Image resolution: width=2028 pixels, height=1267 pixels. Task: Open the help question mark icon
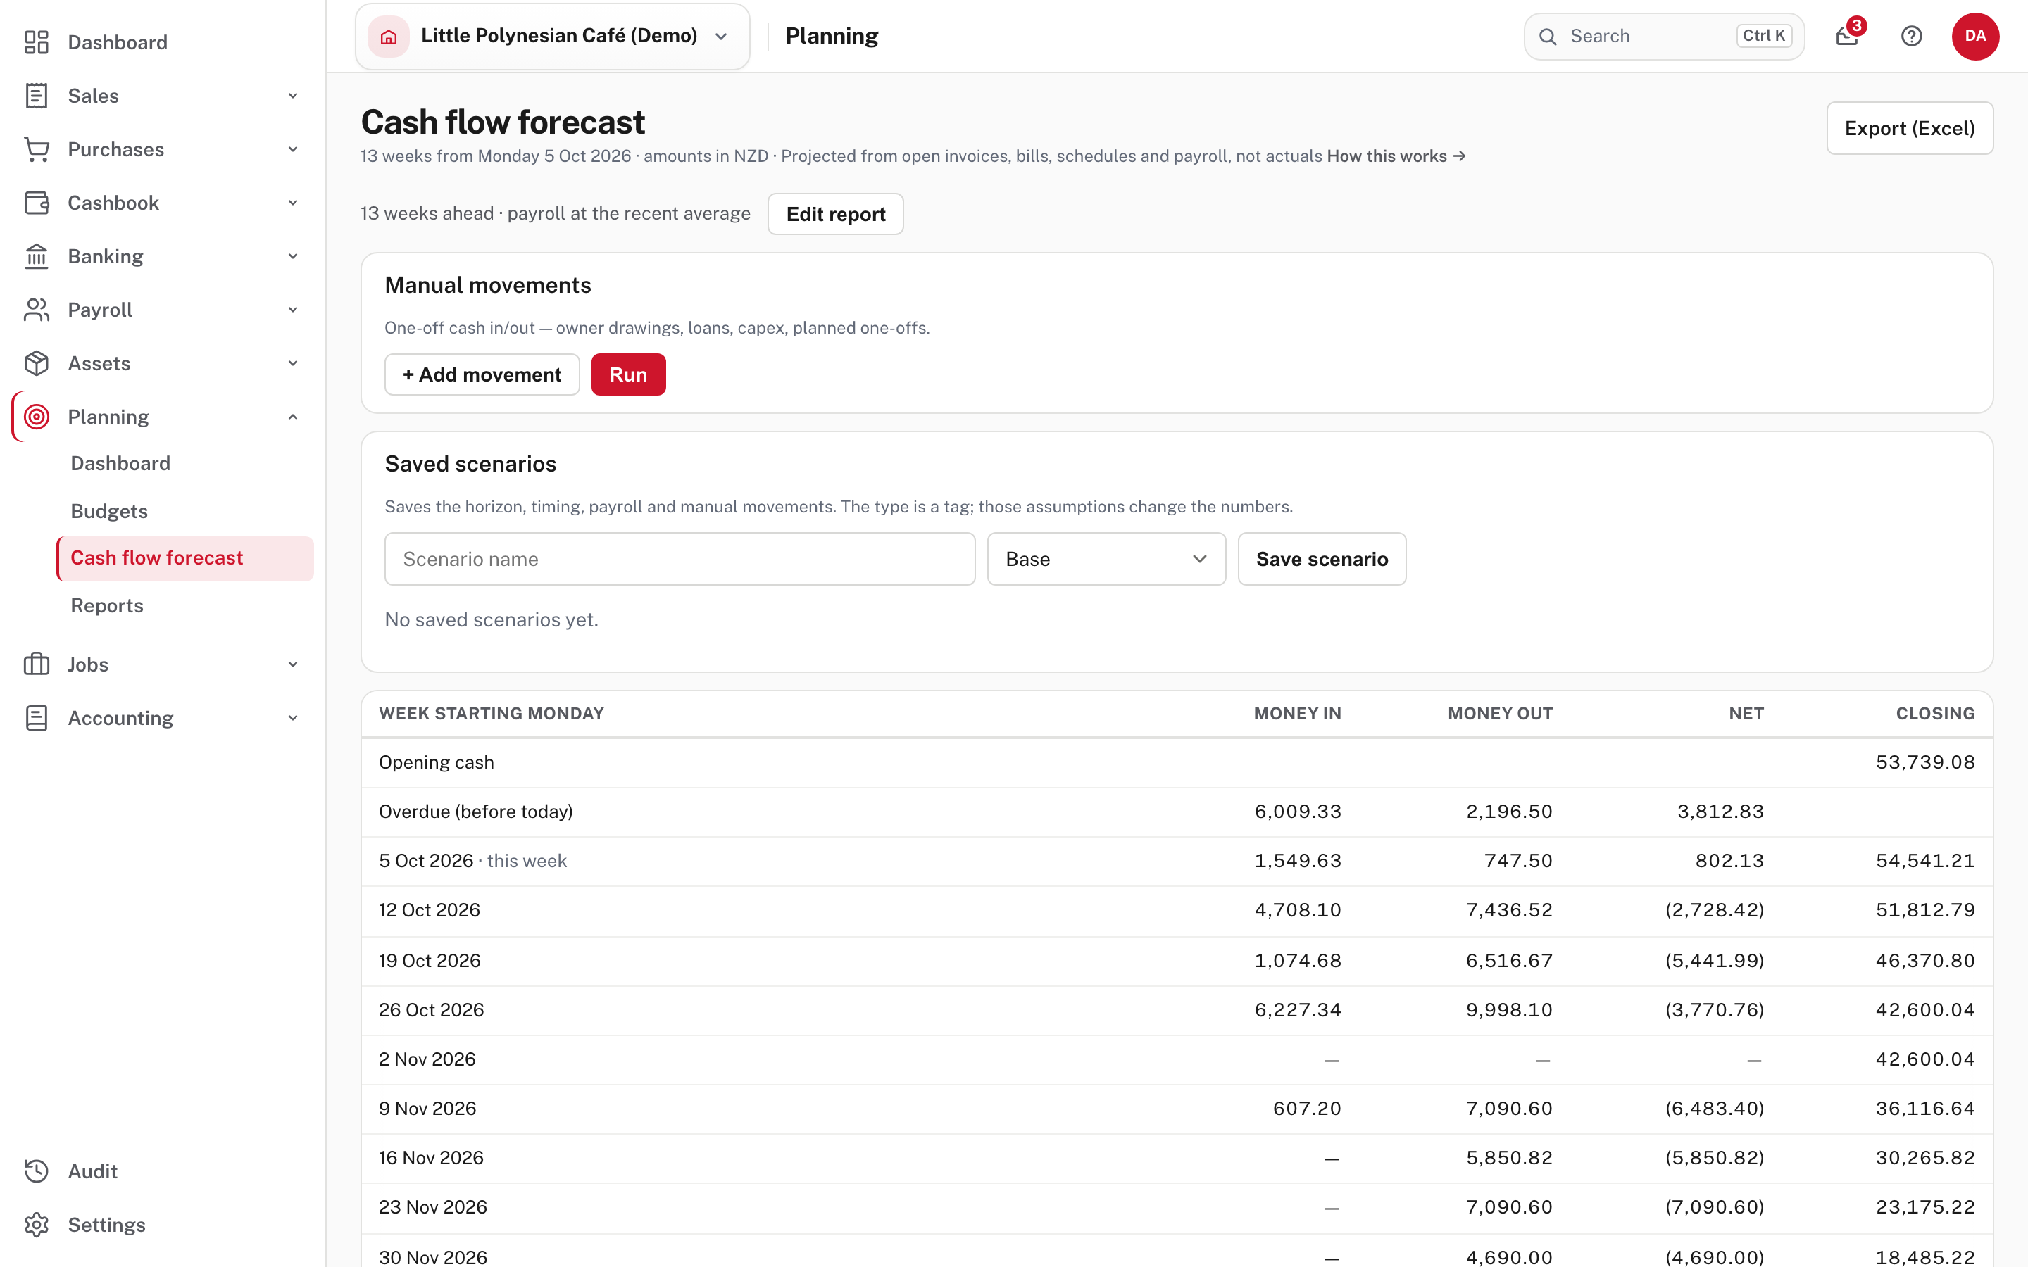pos(1912,36)
